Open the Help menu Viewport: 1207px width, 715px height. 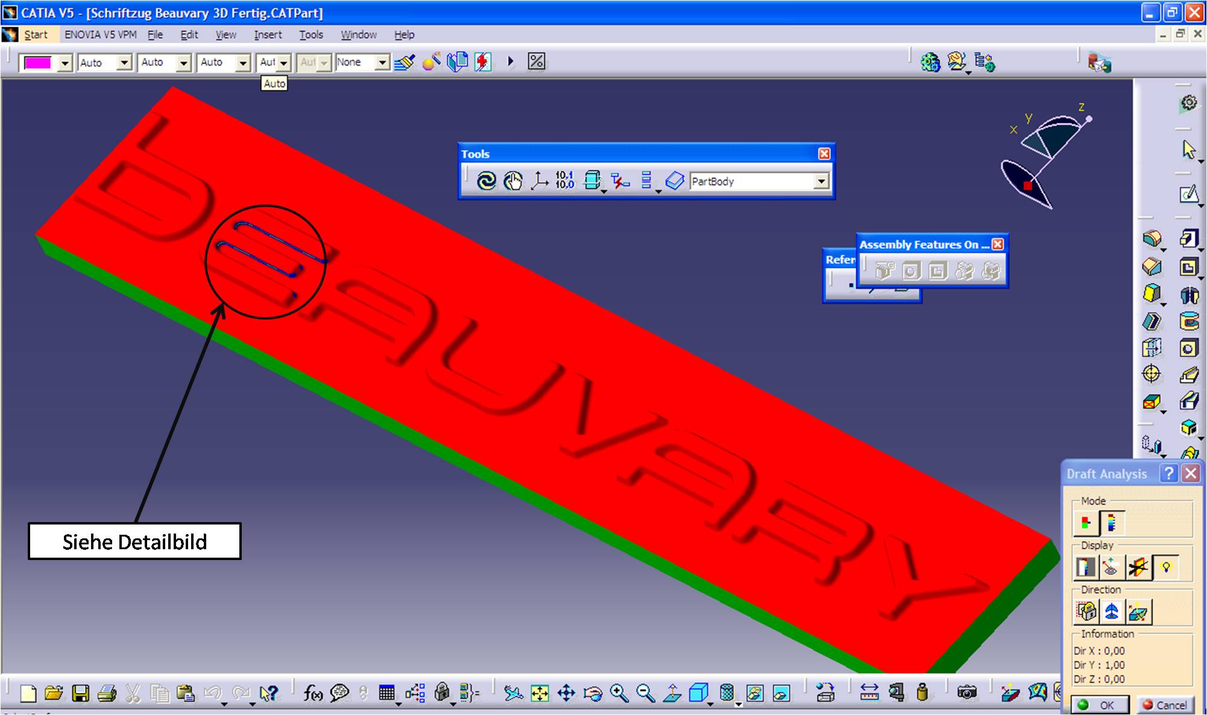tap(404, 35)
